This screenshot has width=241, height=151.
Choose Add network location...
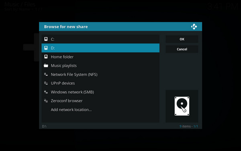pyautogui.click(x=100, y=110)
